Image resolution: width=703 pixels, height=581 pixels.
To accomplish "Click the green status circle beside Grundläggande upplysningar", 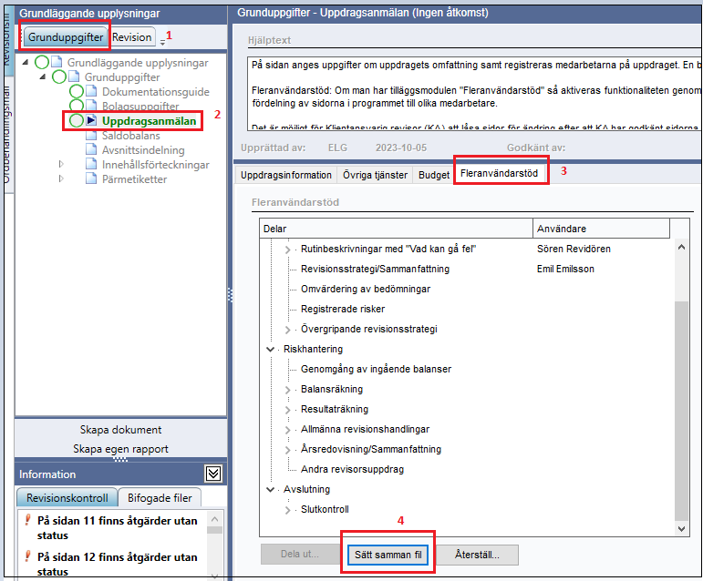I will tap(42, 62).
